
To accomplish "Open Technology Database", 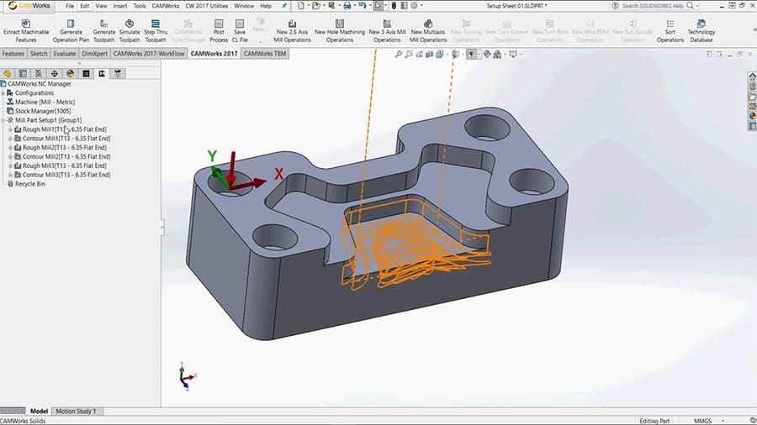I will (701, 31).
